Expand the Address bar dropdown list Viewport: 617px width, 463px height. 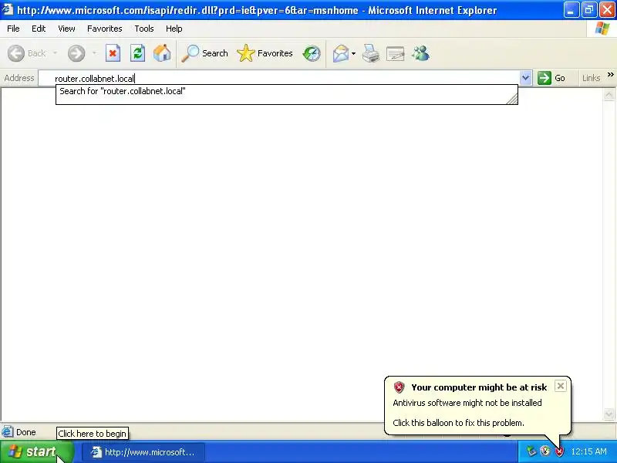click(526, 78)
